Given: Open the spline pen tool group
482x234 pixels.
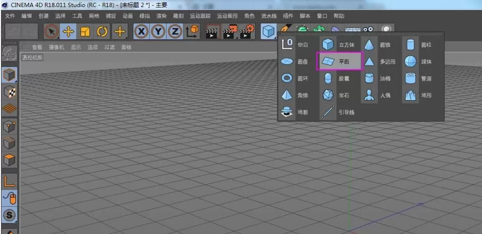Looking at the screenshot, I should click(x=286, y=28).
